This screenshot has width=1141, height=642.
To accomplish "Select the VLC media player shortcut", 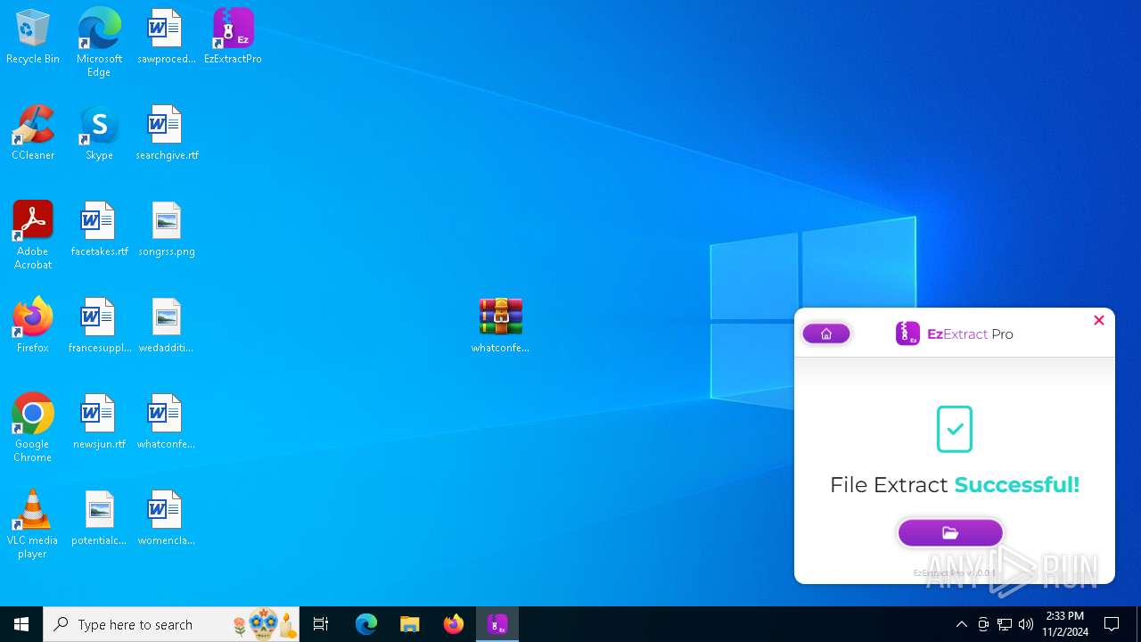I will tap(33, 524).
